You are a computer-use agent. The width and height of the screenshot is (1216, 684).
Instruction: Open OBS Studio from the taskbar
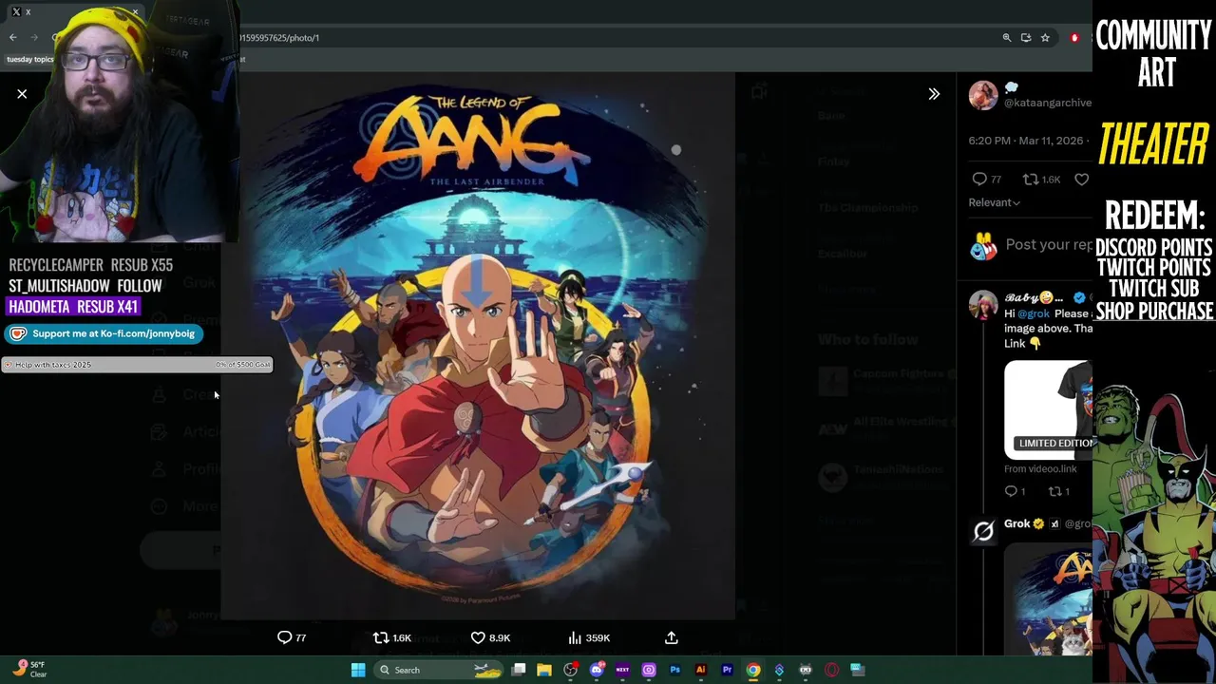pyautogui.click(x=571, y=670)
